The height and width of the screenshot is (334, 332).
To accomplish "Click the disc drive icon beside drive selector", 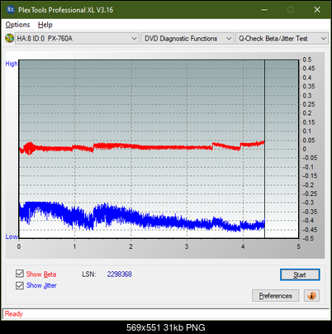I will (9, 38).
